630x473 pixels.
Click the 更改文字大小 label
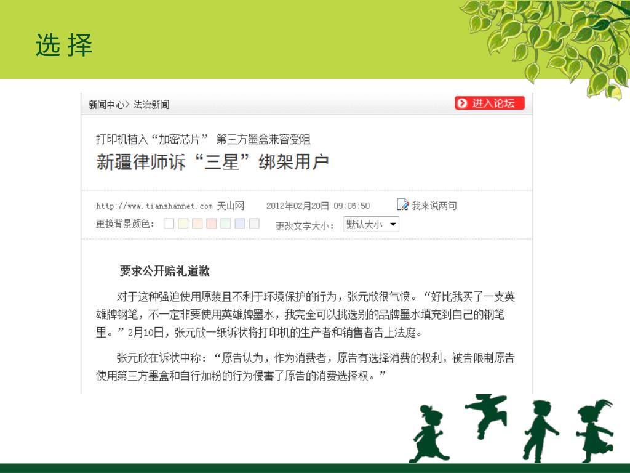(305, 226)
